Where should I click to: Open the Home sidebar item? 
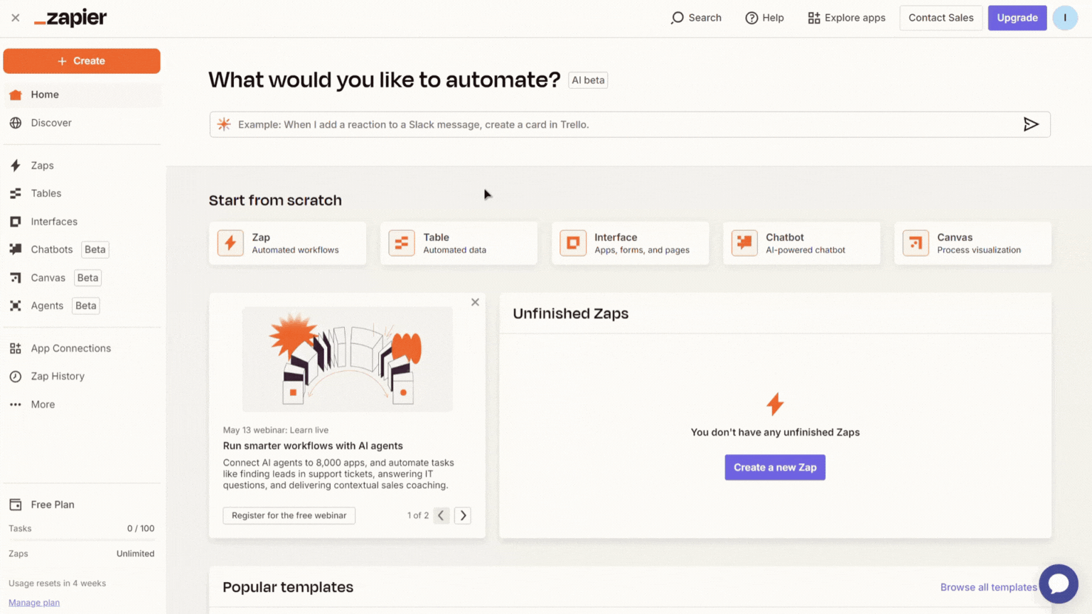pos(82,95)
